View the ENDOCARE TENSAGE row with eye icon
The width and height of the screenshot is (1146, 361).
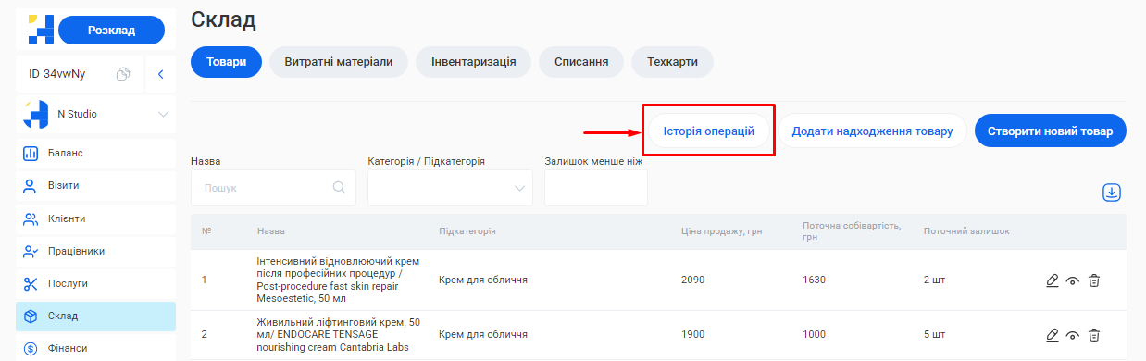(1073, 335)
